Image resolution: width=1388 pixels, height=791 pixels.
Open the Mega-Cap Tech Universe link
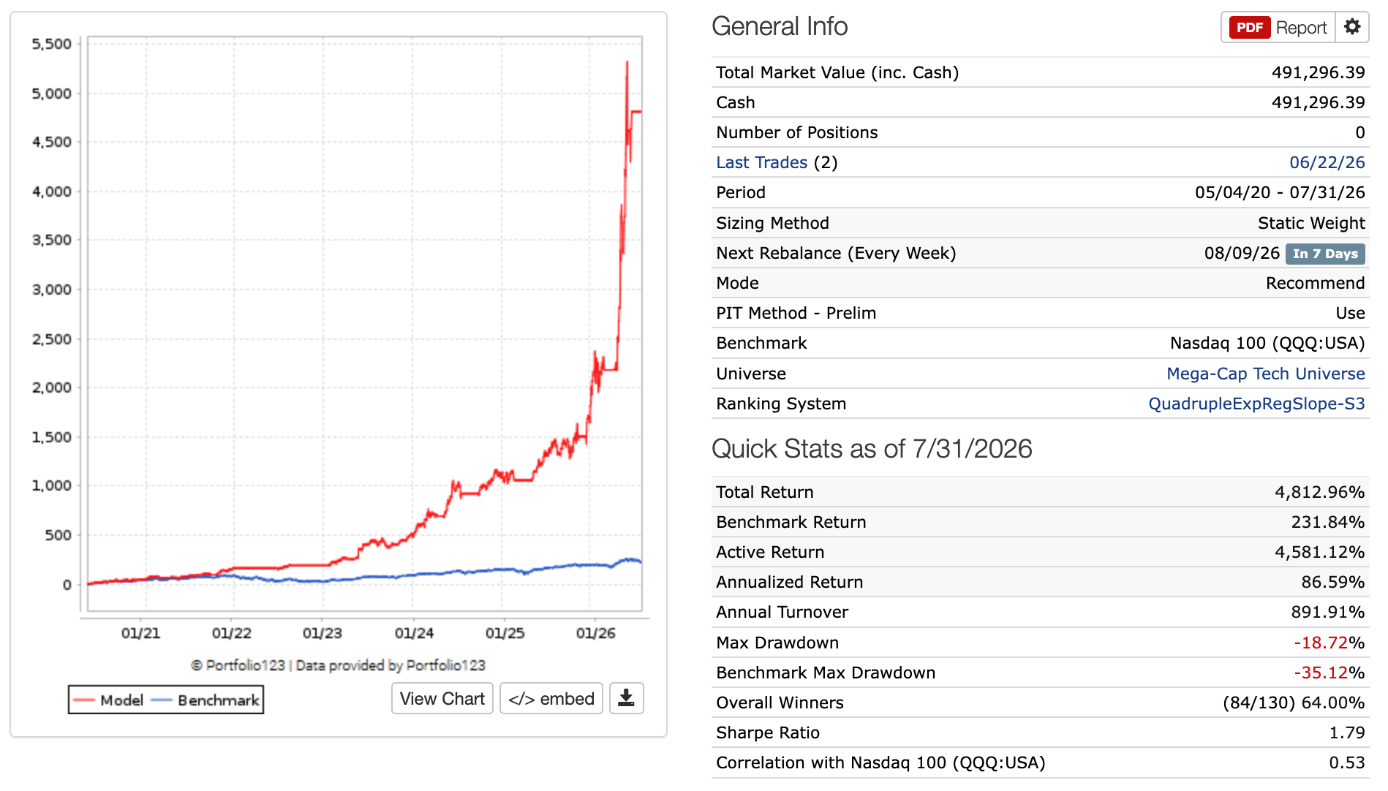(1265, 374)
